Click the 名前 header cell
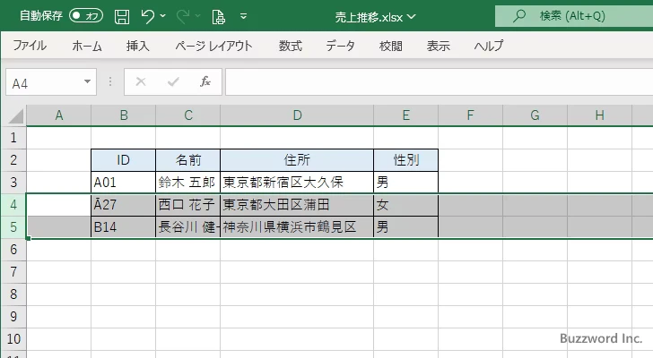The width and height of the screenshot is (653, 358). pyautogui.click(x=187, y=160)
